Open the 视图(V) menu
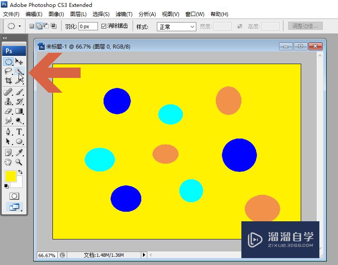The image size is (338, 265). (x=170, y=14)
